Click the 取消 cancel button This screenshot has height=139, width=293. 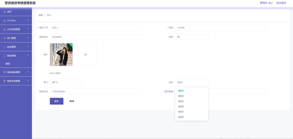pyautogui.click(x=72, y=101)
